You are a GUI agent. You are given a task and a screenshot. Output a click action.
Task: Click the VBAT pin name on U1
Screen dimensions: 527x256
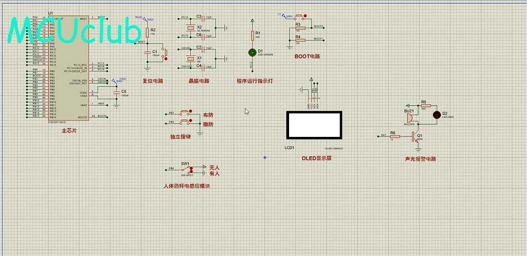[84, 105]
